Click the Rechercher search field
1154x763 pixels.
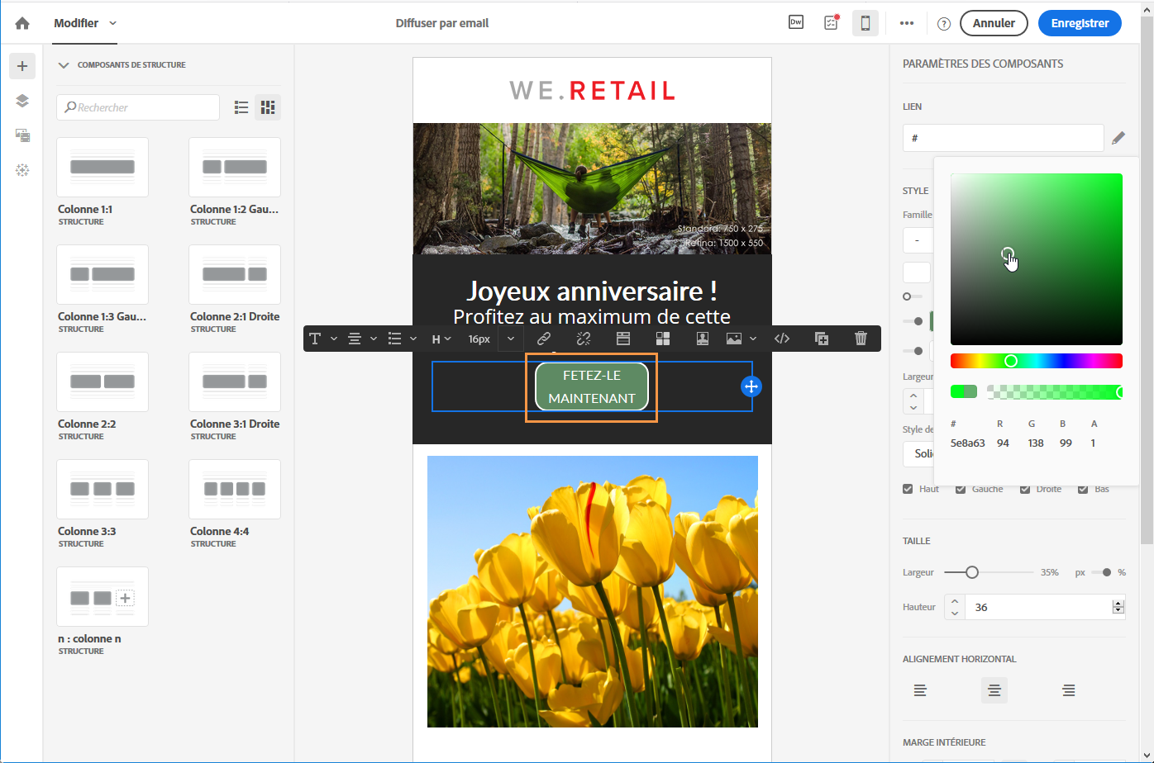(138, 107)
